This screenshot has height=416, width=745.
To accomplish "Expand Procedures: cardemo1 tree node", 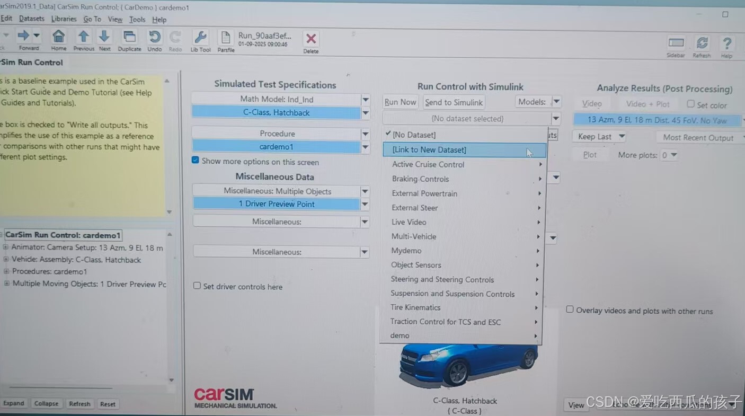I will tap(6, 271).
